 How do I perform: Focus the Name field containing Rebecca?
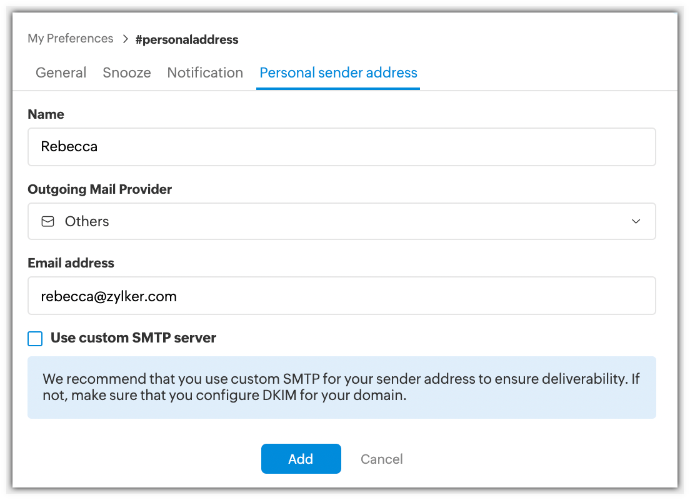341,147
